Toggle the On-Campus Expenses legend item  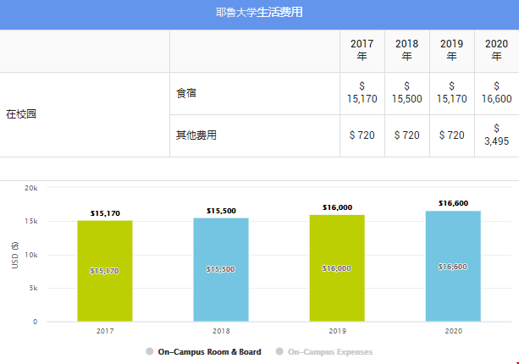pos(324,352)
